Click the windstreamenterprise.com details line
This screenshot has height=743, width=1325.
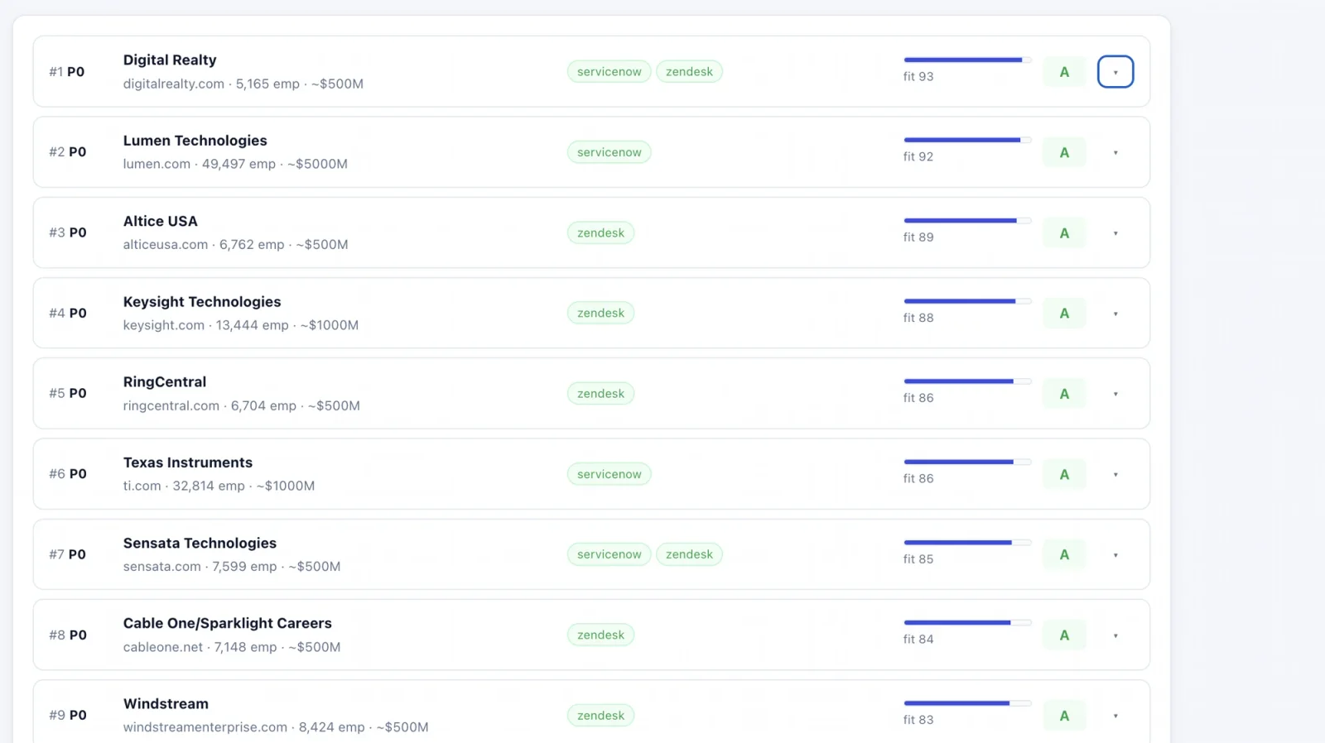tap(276, 727)
